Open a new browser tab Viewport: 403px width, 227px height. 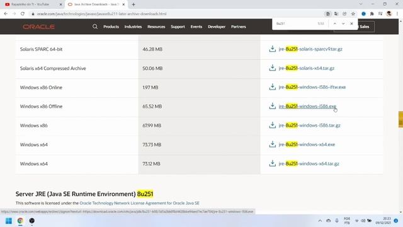(x=133, y=4)
